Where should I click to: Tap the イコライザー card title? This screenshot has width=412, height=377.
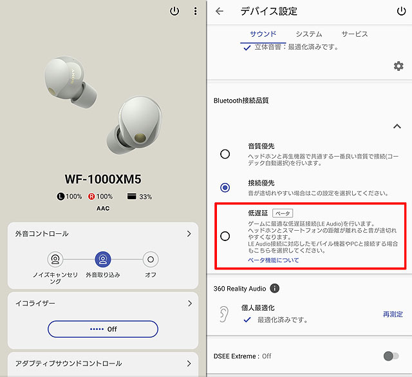(x=35, y=304)
